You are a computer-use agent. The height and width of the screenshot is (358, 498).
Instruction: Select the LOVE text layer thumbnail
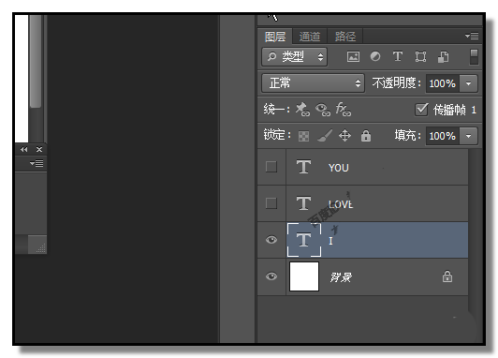[304, 203]
